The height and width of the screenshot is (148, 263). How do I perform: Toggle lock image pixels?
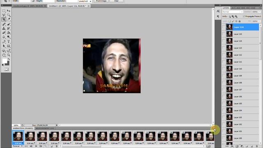233,21
